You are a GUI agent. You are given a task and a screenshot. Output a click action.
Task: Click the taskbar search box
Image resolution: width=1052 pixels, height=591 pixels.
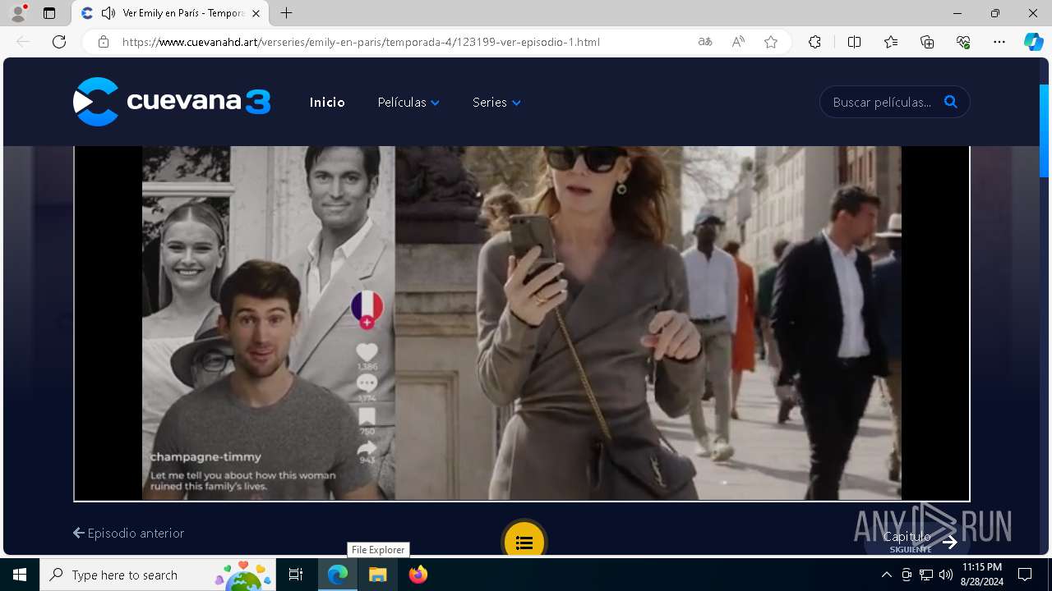pos(158,575)
